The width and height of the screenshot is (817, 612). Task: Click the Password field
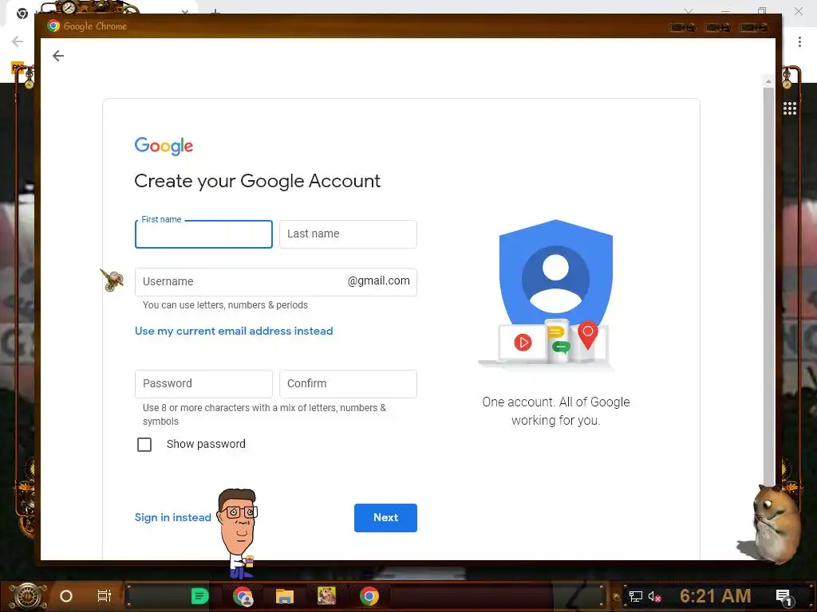click(x=203, y=384)
